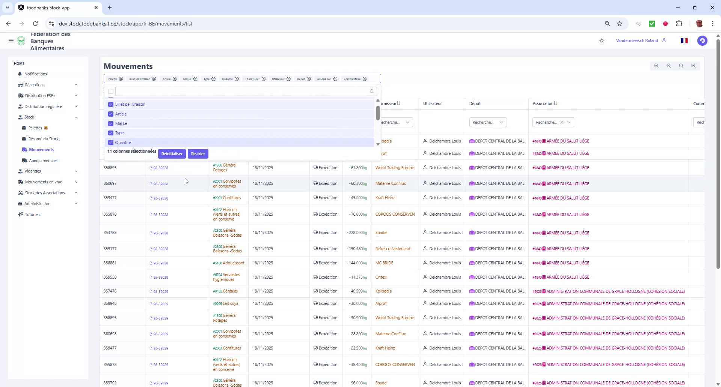This screenshot has height=387, width=721.
Task: Uncheck the Article column checkbox
Action: (110, 114)
